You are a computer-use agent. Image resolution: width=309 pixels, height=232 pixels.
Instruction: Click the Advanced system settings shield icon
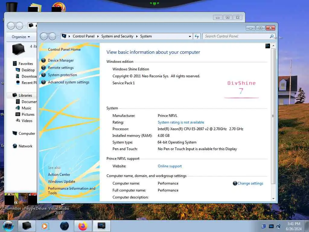pos(43,82)
